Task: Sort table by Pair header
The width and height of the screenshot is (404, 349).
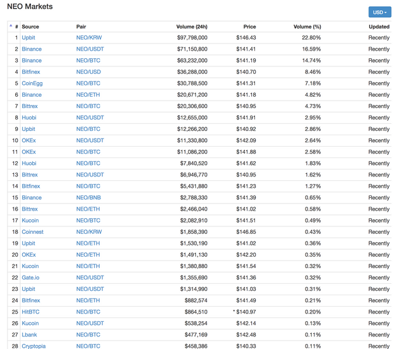Action: point(81,27)
